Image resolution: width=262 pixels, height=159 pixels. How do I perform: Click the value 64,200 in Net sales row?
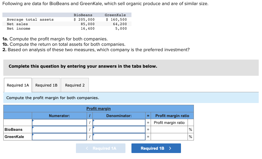[x=120, y=24]
